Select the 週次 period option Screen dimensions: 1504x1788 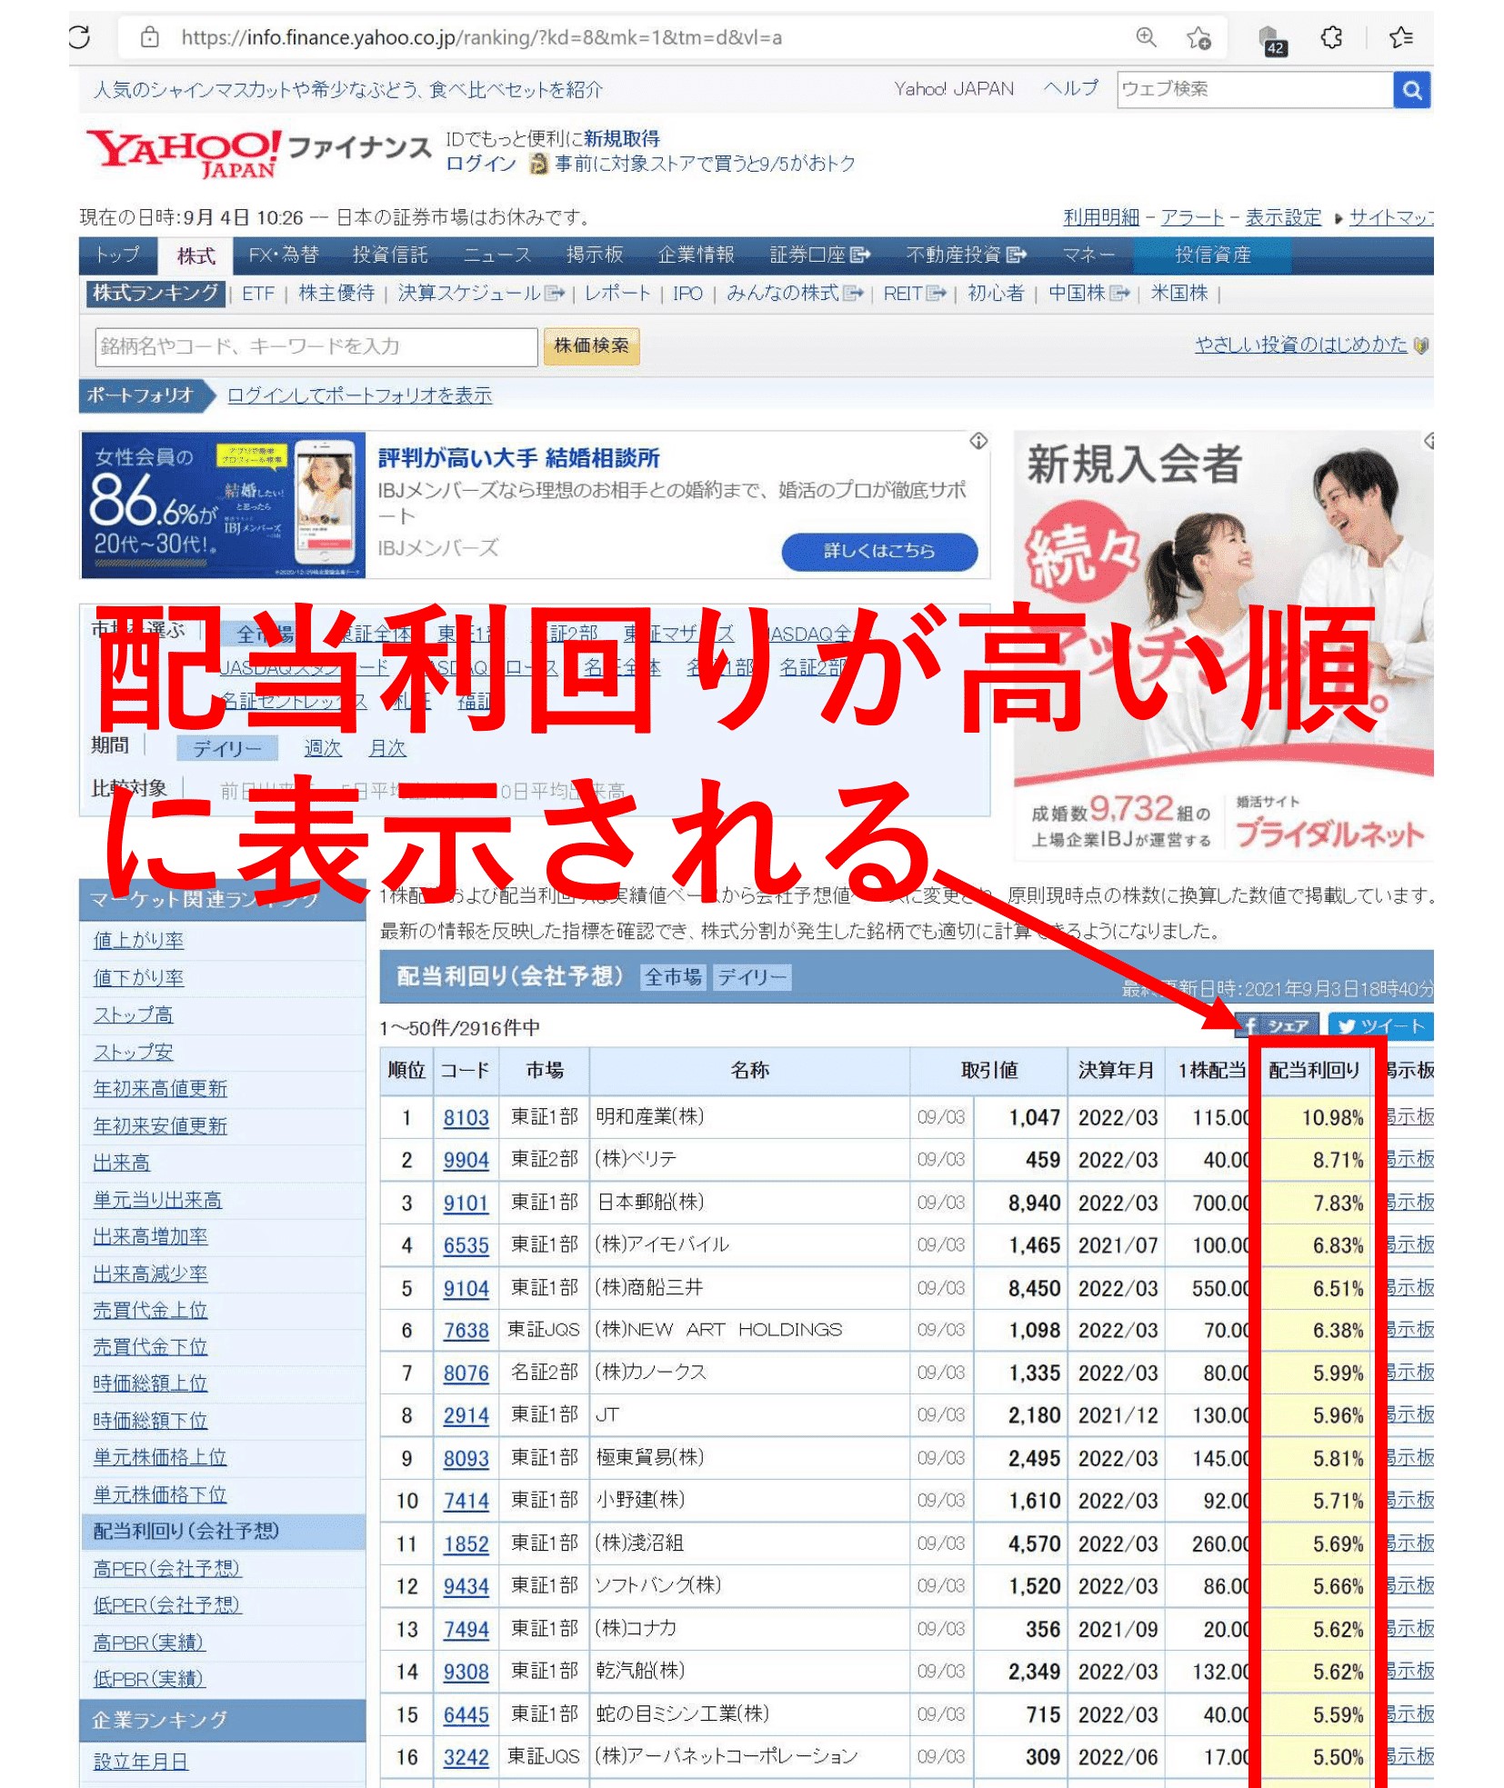click(x=322, y=748)
